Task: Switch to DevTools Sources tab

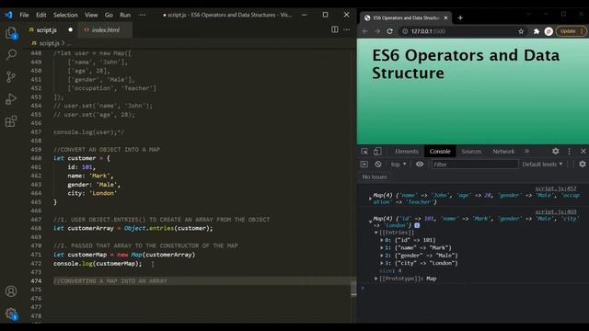Action: click(x=471, y=151)
